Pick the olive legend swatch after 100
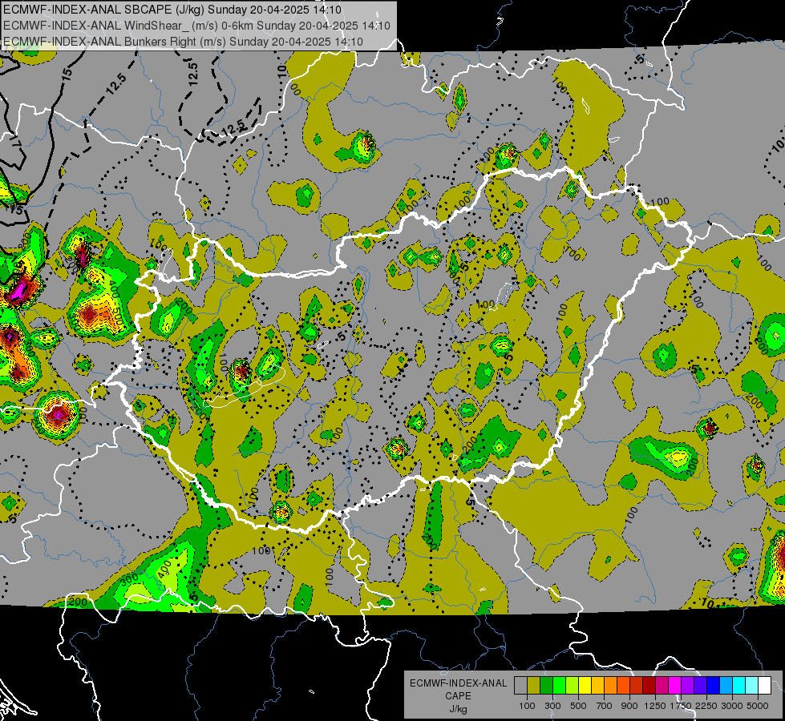Image resolution: width=785 pixels, height=721 pixels. coord(534,685)
